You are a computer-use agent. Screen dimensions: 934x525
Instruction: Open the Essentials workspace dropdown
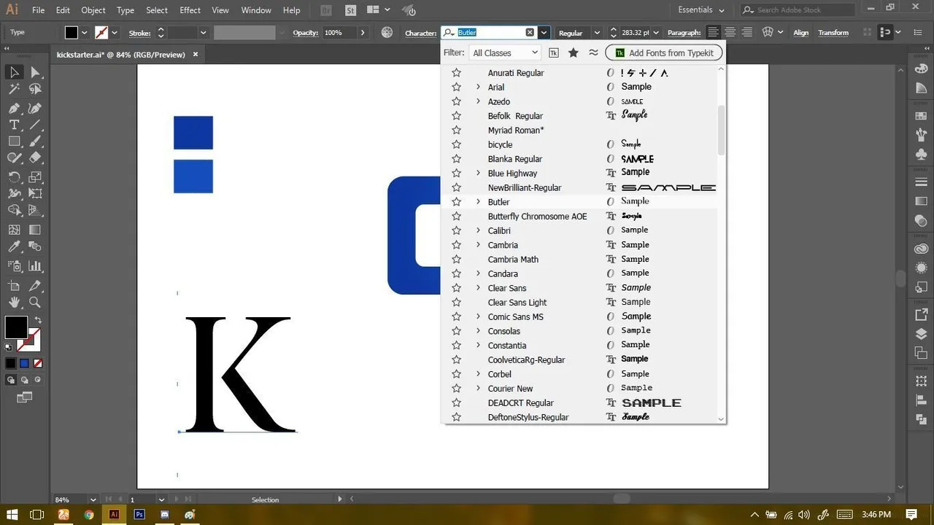click(700, 10)
